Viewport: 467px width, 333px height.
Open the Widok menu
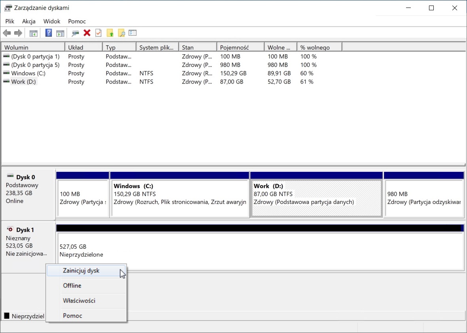(x=52, y=21)
